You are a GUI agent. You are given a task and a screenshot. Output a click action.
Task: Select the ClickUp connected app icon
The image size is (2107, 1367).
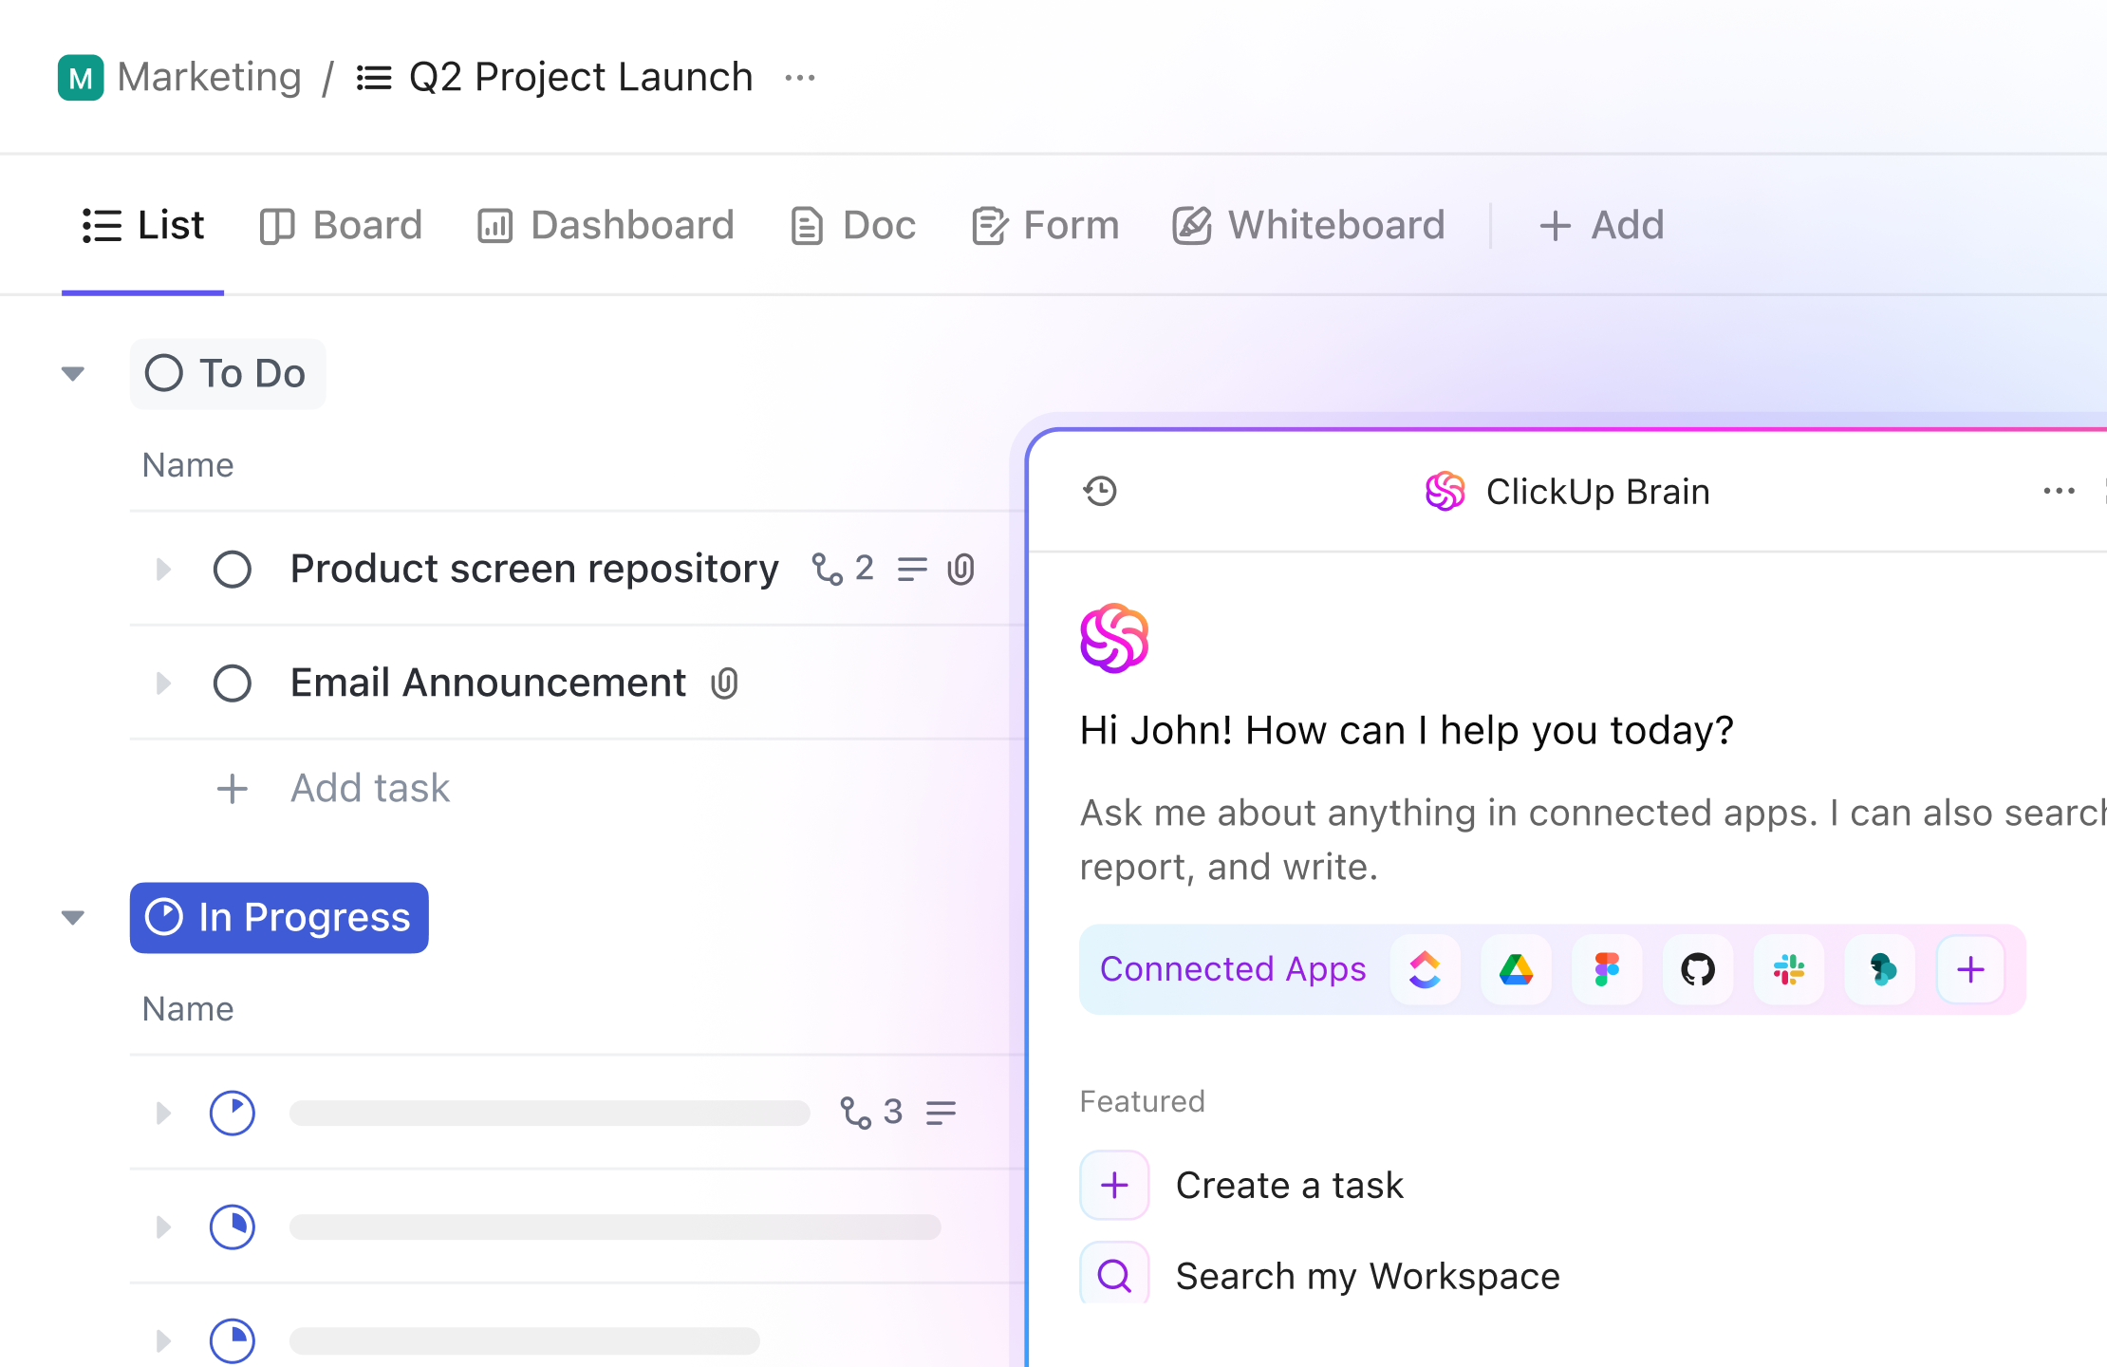pos(1425,969)
